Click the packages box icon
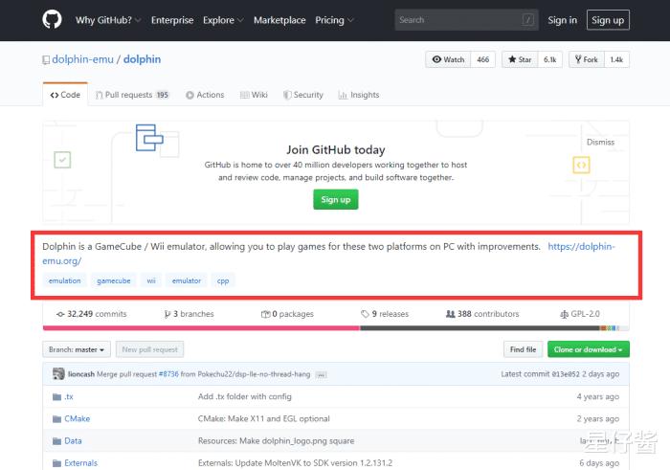This screenshot has width=670, height=470. [x=265, y=314]
